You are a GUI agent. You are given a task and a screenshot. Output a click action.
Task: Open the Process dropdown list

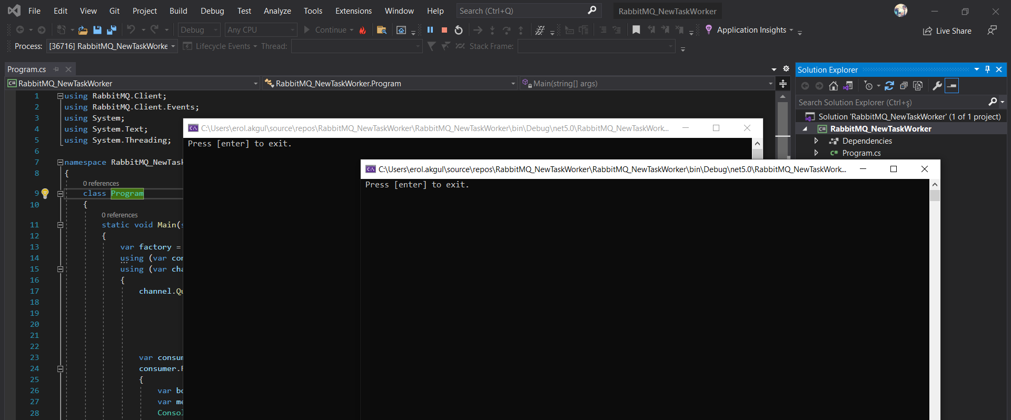click(x=173, y=46)
